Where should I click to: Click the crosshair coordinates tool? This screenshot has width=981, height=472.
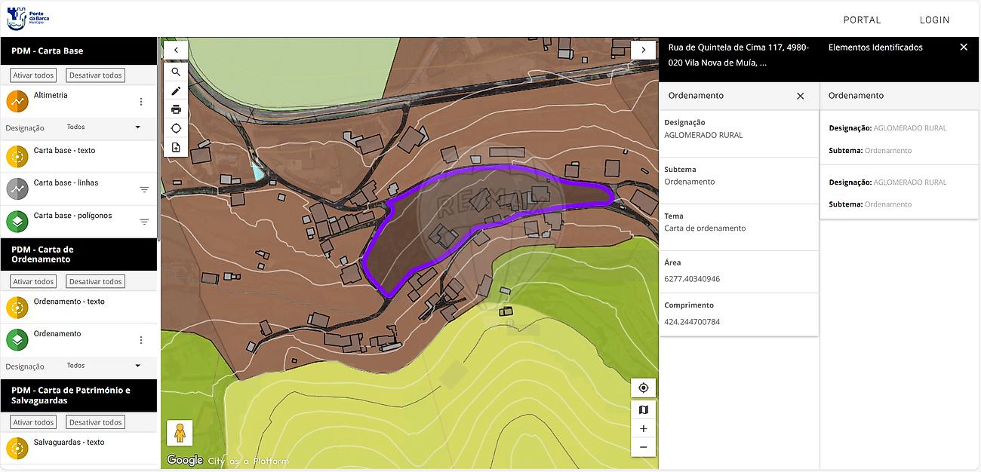click(176, 128)
